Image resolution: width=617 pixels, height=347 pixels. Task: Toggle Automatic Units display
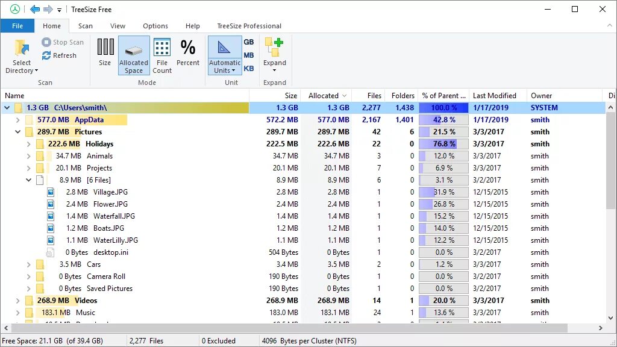225,55
